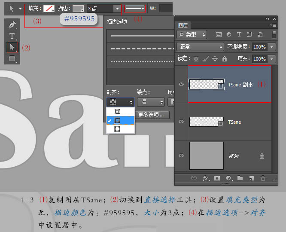This screenshot has height=232, width=286.
Task: Click the layer name TSane
Action: click(234, 122)
